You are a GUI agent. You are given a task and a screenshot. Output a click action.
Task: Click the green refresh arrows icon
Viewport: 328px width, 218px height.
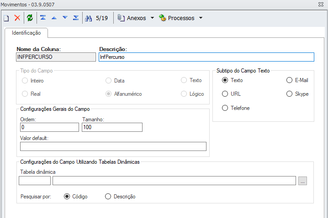30,18
